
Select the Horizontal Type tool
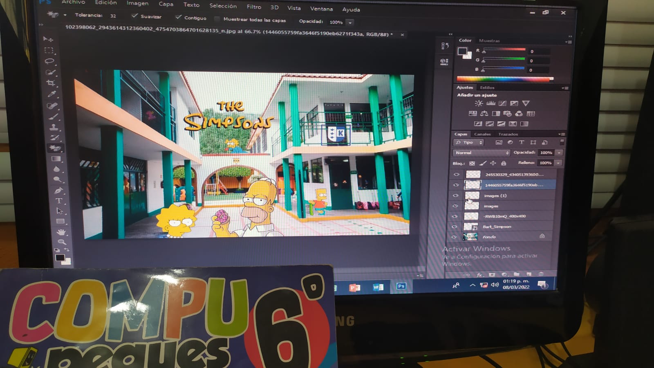coord(59,201)
